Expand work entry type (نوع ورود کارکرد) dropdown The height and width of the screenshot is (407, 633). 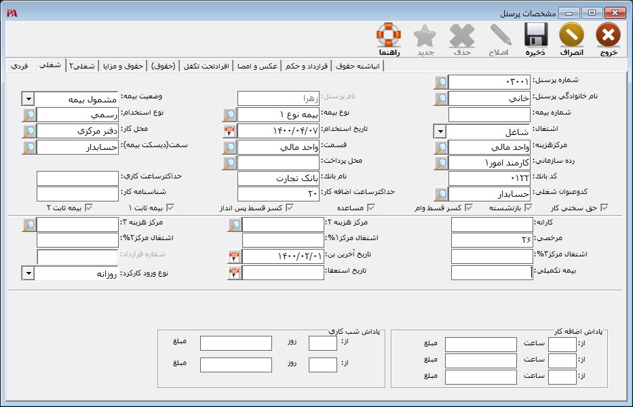coord(28,273)
